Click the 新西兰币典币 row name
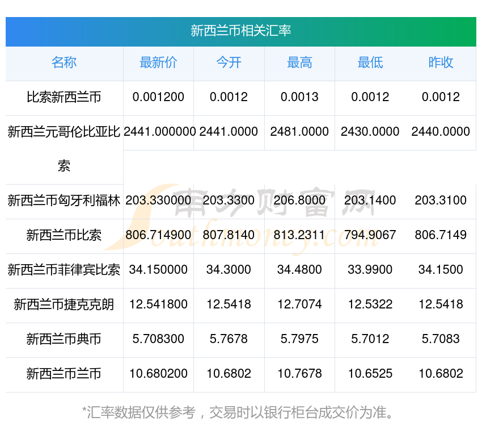 point(64,339)
